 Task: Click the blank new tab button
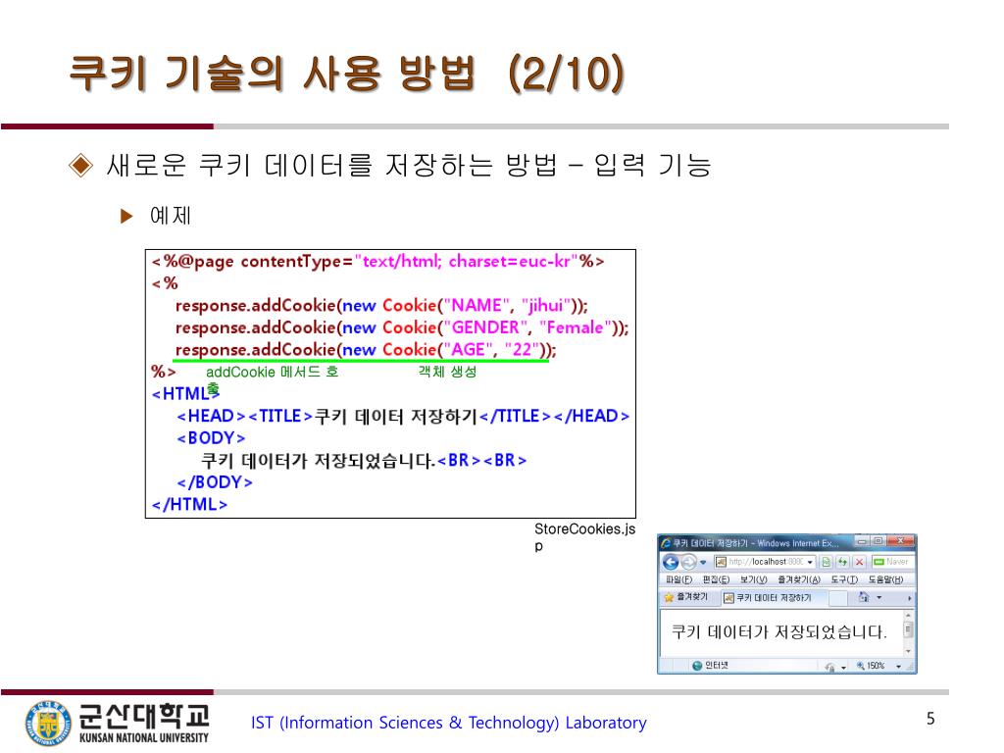point(837,597)
